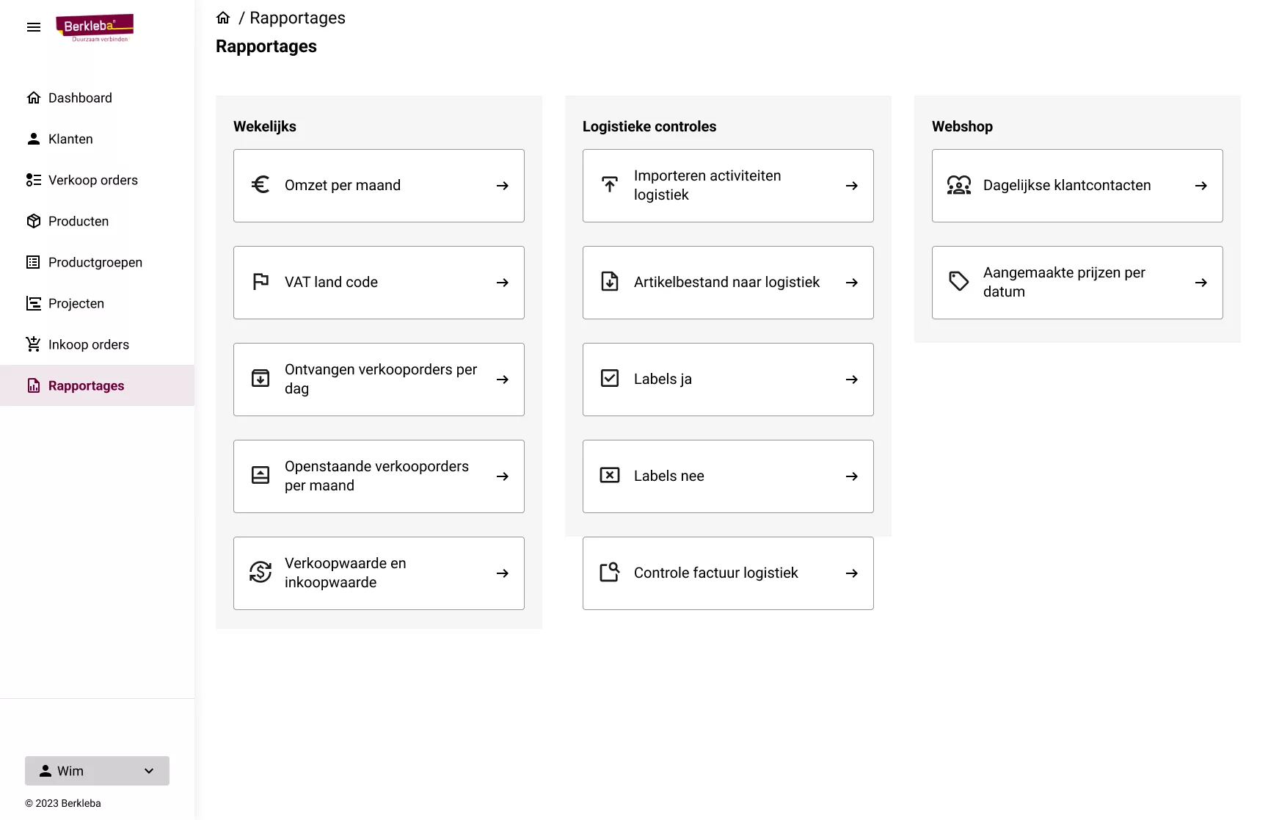Click the Wekelijks section heading

coord(265,126)
